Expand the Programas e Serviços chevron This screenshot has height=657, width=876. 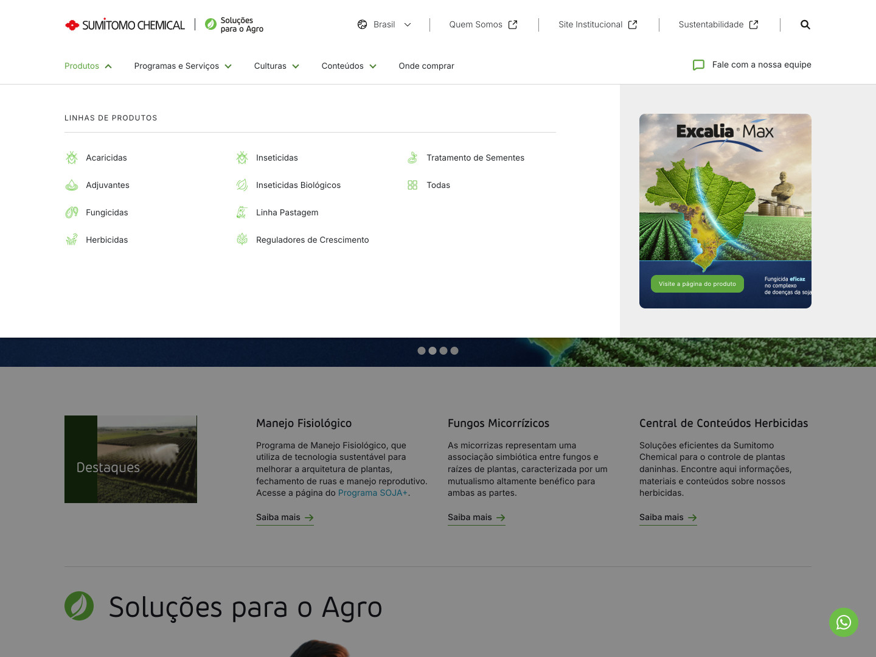tap(228, 66)
